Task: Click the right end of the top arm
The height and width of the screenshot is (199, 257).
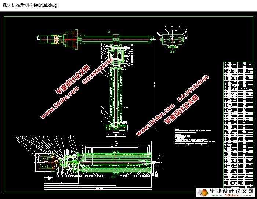Action: 149,38
